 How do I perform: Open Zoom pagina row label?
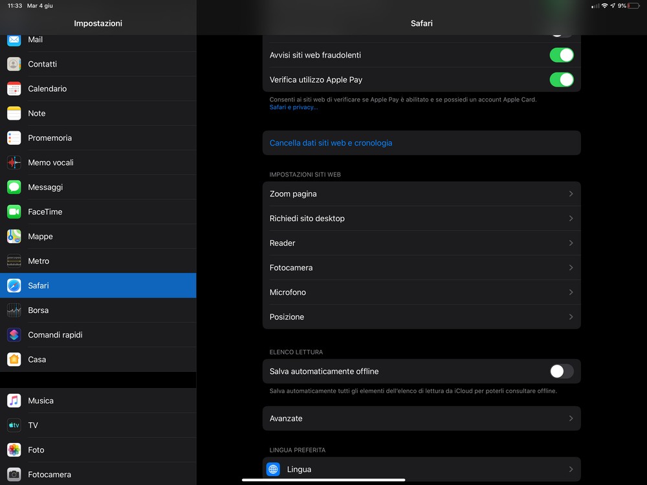click(x=293, y=194)
